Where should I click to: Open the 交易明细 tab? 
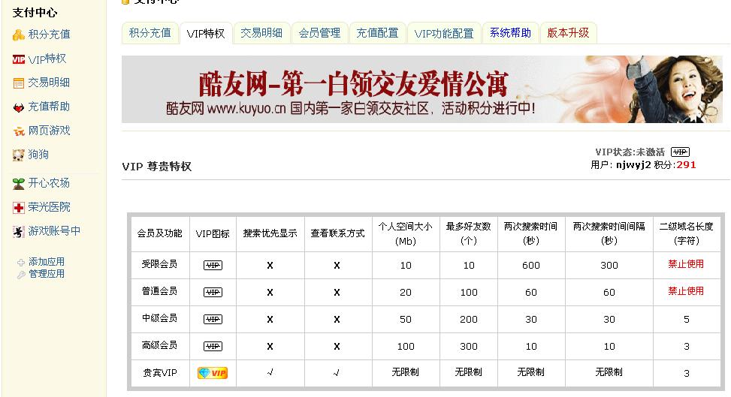pyautogui.click(x=261, y=33)
